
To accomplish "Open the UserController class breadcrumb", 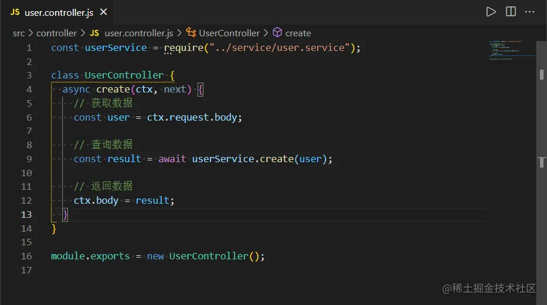I will pyautogui.click(x=229, y=33).
